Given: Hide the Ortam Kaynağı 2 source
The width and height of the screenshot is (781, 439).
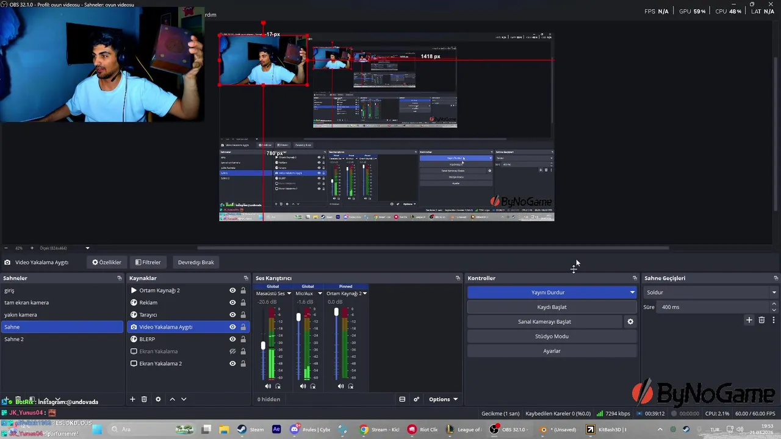Looking at the screenshot, I should click(232, 291).
